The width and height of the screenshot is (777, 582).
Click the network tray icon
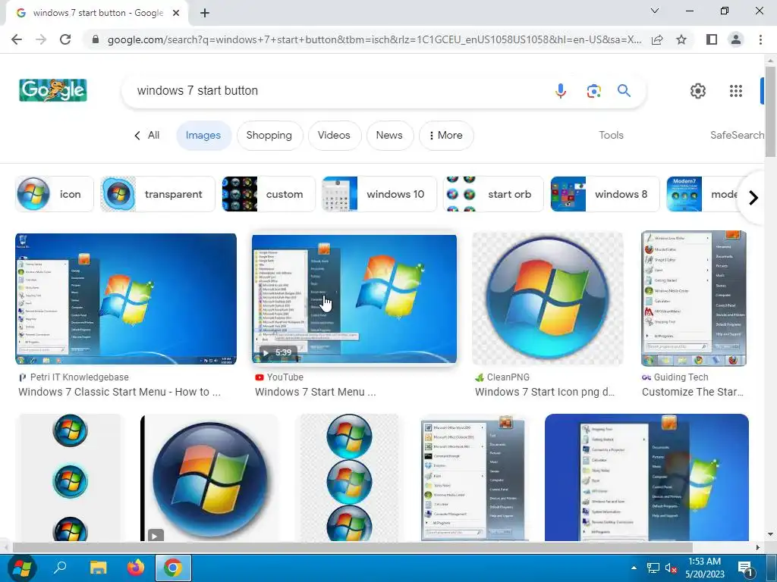(x=653, y=568)
